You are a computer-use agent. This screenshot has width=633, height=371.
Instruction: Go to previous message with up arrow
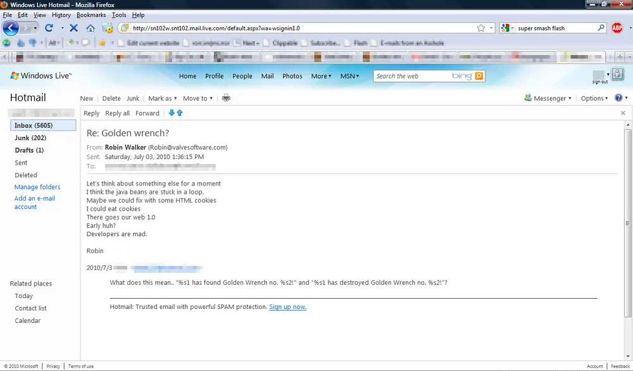(180, 113)
